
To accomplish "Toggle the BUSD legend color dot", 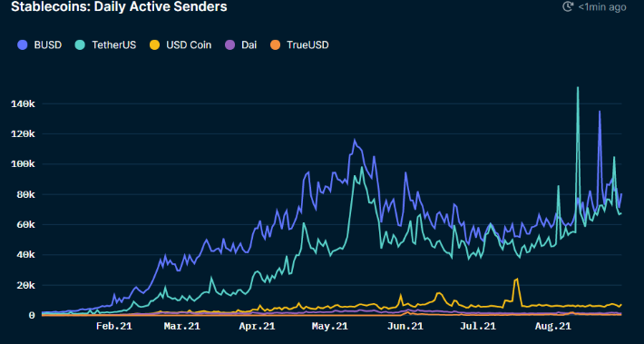I will (x=23, y=44).
